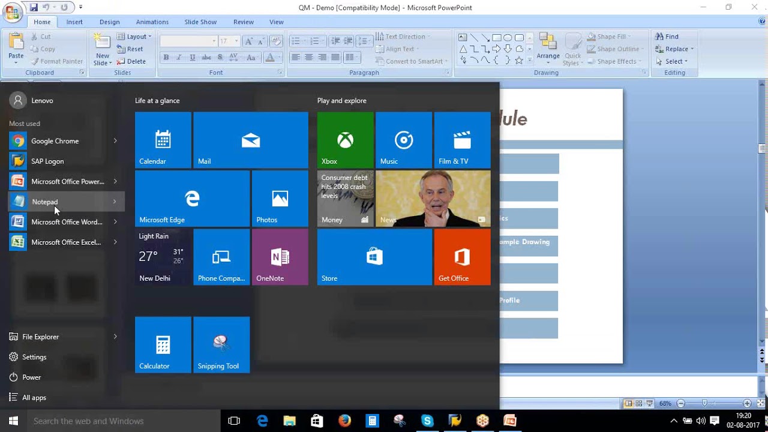Open Skype from the taskbar
Screen dimensions: 768x432
(427, 421)
